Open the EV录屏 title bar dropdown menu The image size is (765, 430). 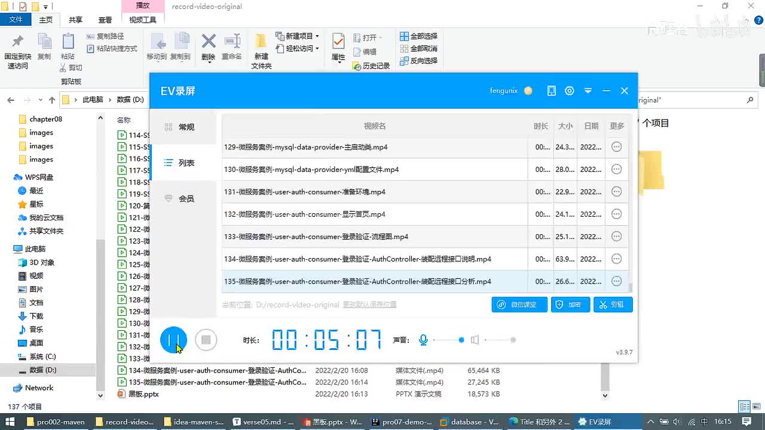click(588, 91)
